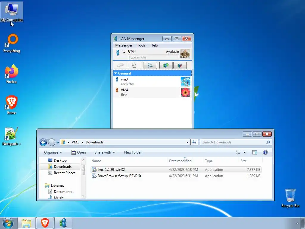Switch to Brave in the taskbar

coord(45,223)
